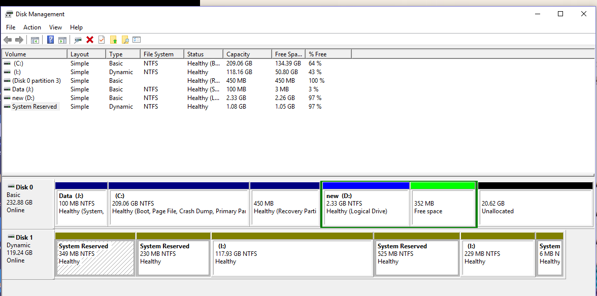Click the drive icon beside Disk 0 partition 3
Image resolution: width=597 pixels, height=296 pixels.
click(x=7, y=81)
